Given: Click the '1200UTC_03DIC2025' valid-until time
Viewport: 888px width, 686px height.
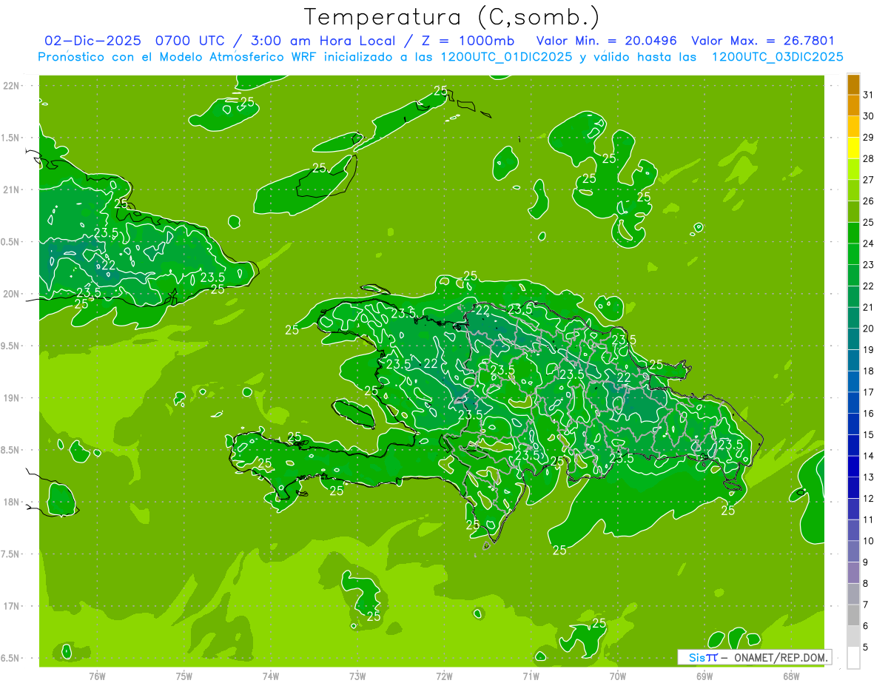Looking at the screenshot, I should coord(778,57).
